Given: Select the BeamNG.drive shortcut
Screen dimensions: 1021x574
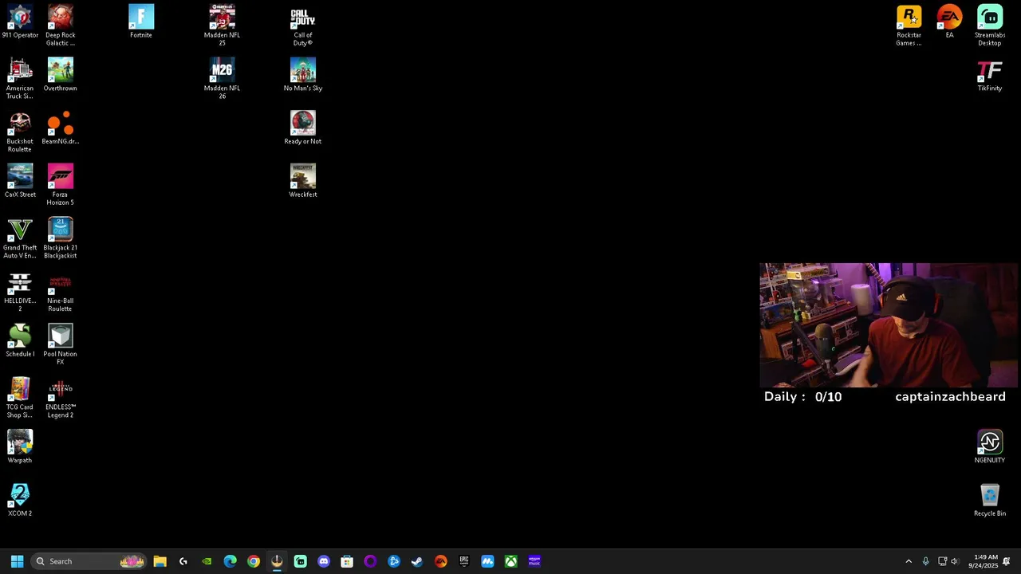Looking at the screenshot, I should coord(61,128).
